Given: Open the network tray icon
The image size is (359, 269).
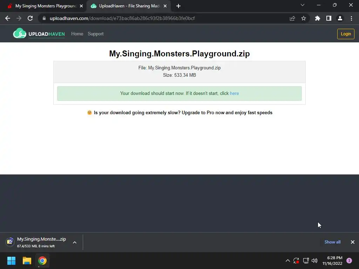Looking at the screenshot, I should 306,261.
